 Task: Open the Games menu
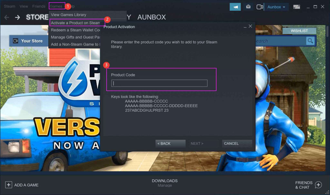56,6
